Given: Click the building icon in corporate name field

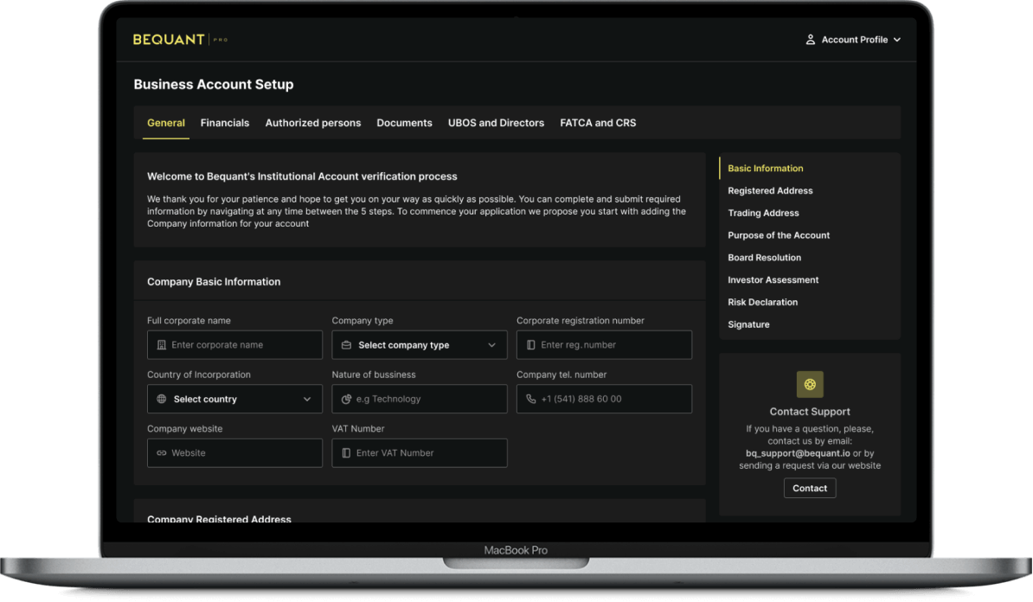Looking at the screenshot, I should click(x=162, y=345).
